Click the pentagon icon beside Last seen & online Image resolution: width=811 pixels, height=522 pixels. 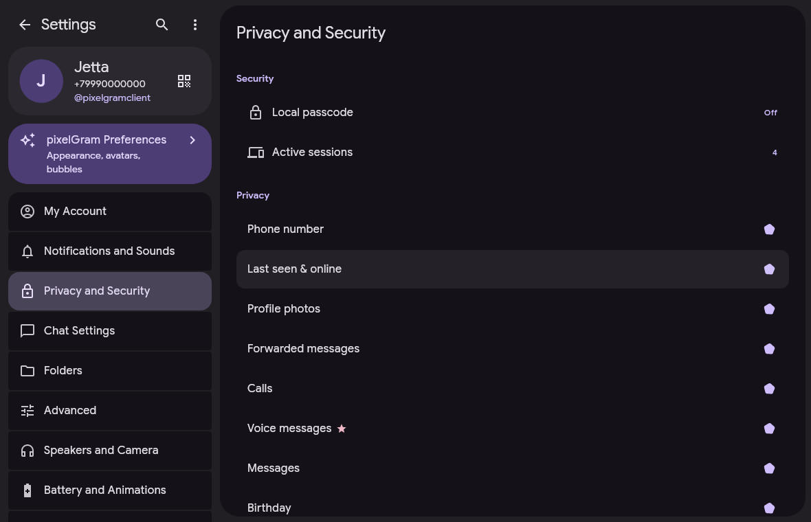tap(769, 269)
